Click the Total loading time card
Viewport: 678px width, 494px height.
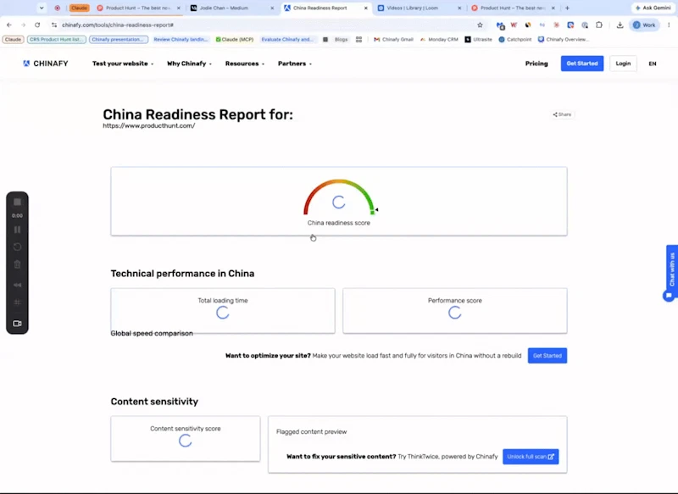point(223,310)
